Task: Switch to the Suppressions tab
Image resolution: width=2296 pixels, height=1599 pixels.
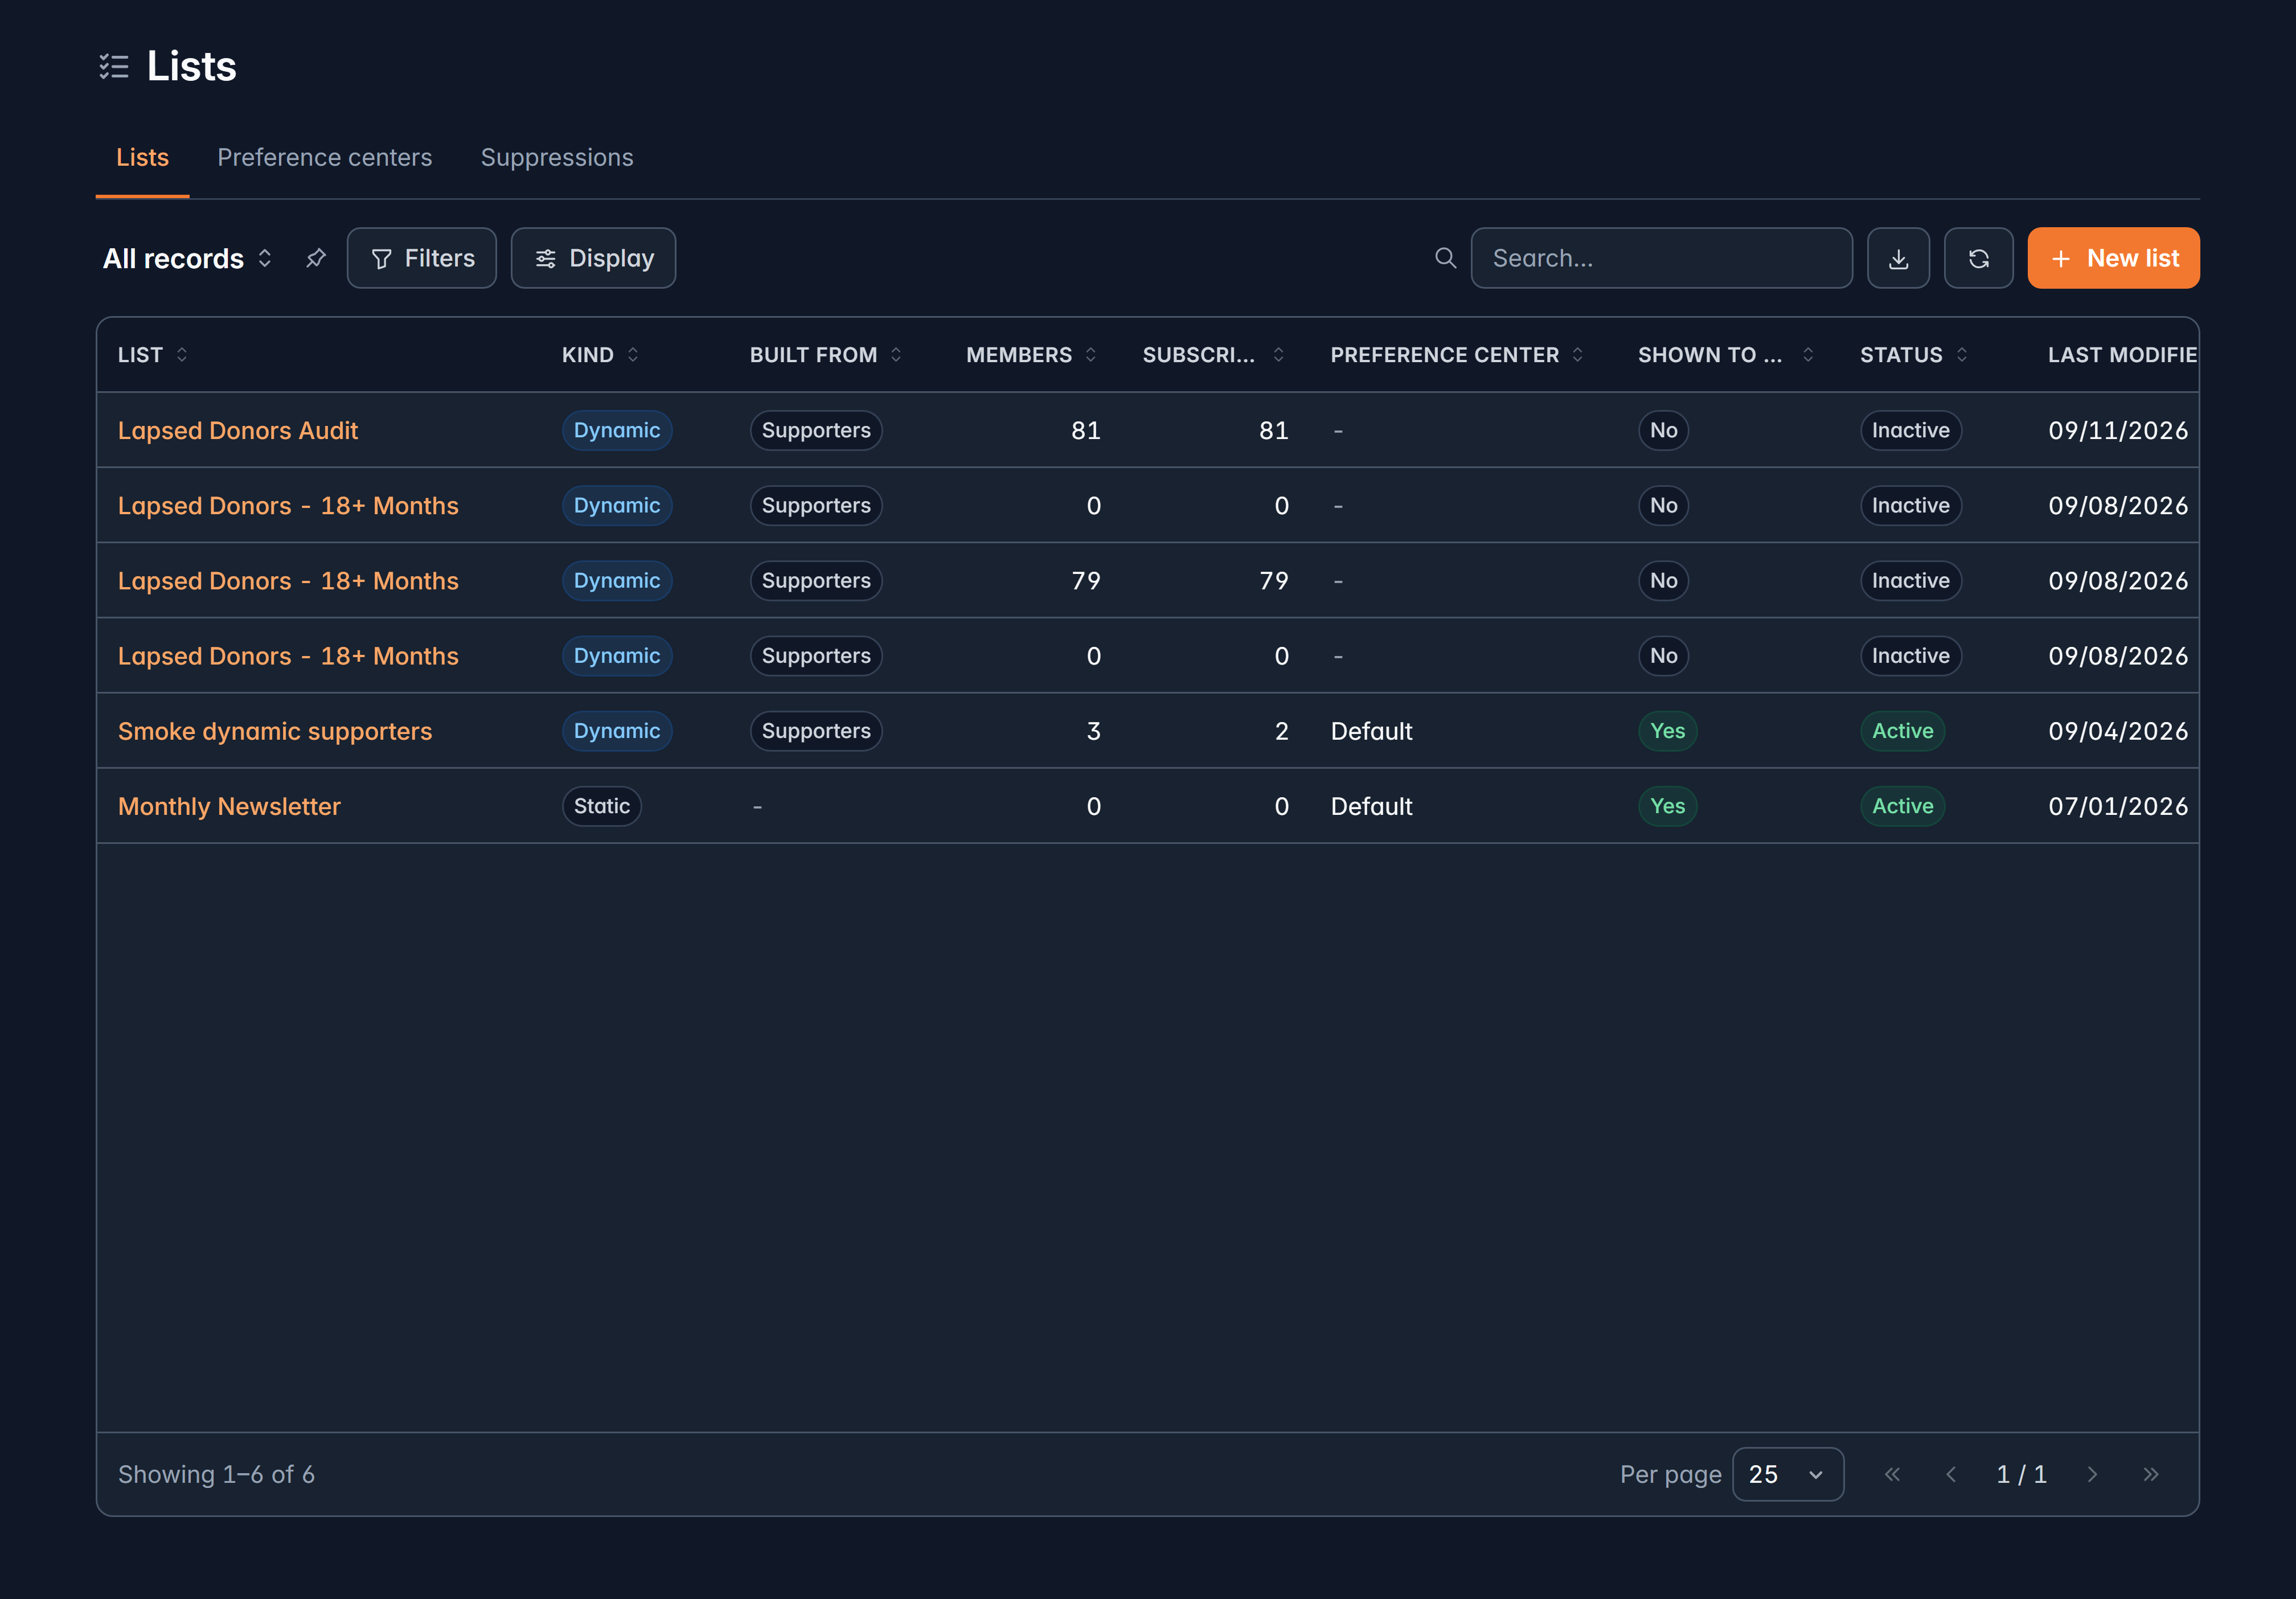Action: point(557,158)
